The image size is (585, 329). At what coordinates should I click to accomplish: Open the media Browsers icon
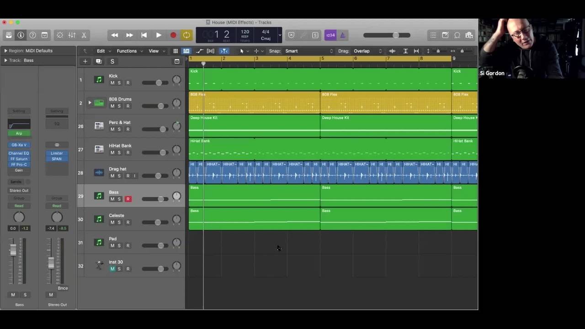(x=469, y=35)
